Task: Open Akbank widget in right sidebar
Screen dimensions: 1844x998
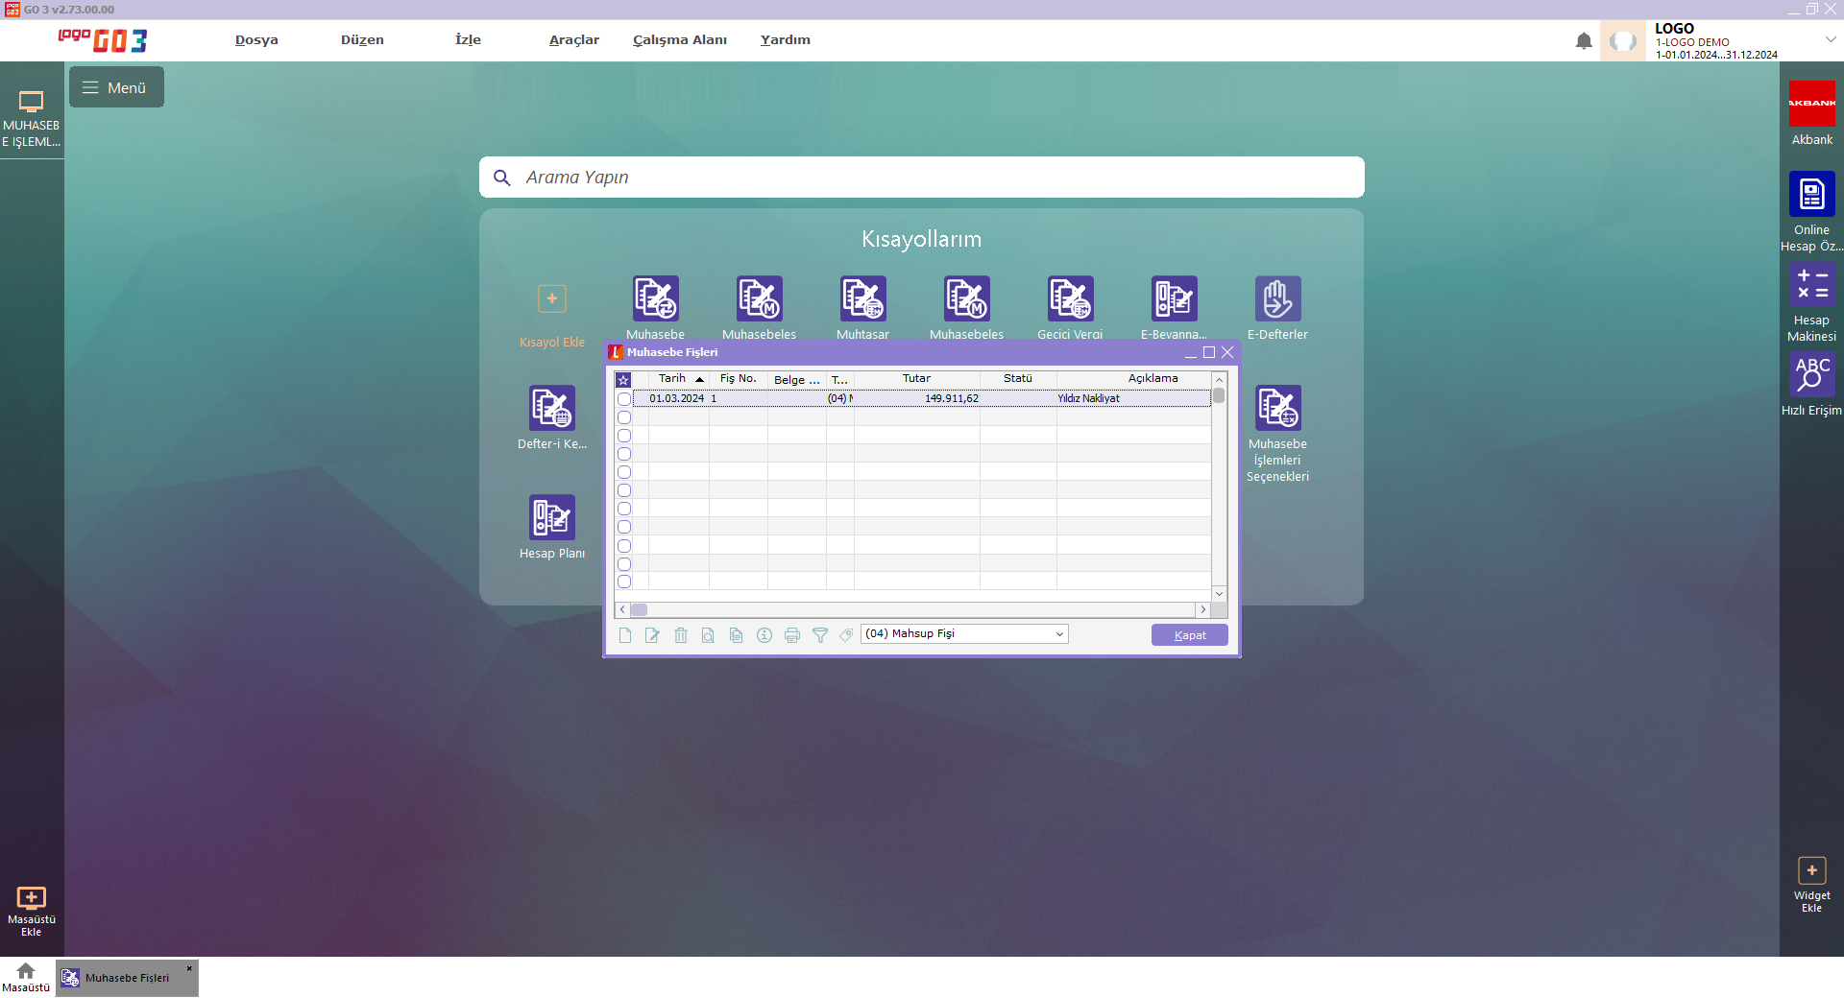Action: click(1811, 104)
